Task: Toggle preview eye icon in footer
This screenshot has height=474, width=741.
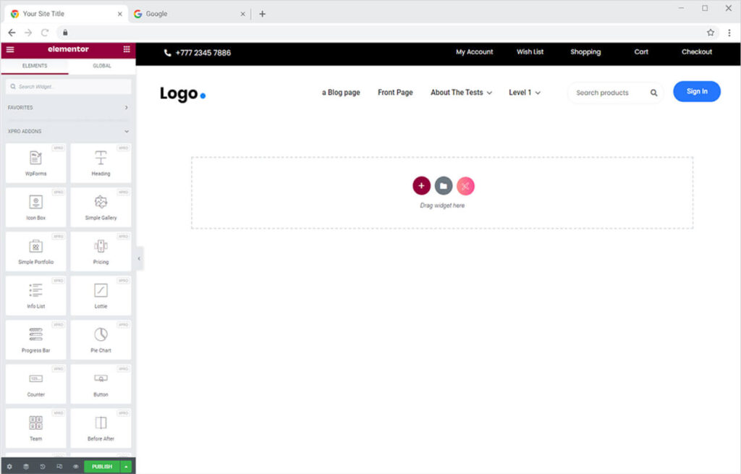Action: pyautogui.click(x=75, y=467)
